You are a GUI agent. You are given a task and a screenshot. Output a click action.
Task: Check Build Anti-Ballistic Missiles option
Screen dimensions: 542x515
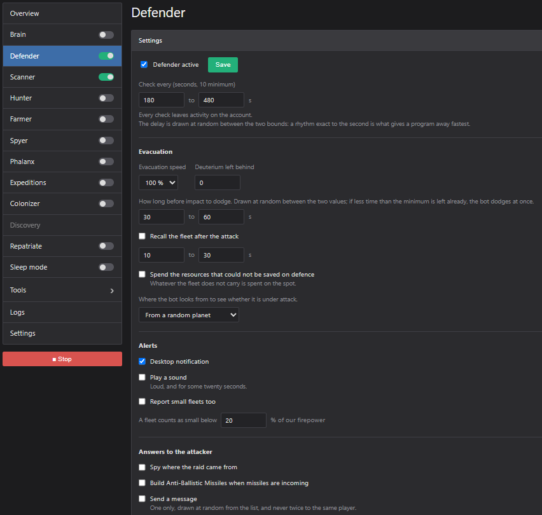pyautogui.click(x=142, y=483)
